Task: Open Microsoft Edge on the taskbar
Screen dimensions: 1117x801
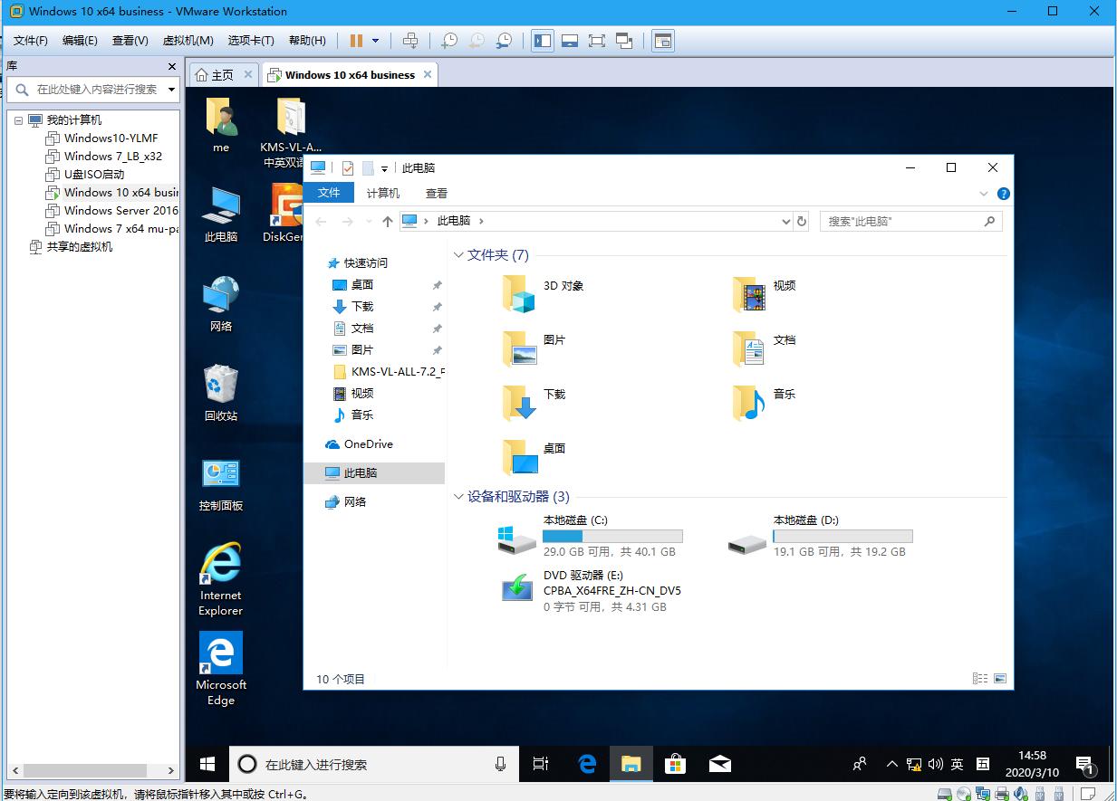Action: tap(586, 764)
